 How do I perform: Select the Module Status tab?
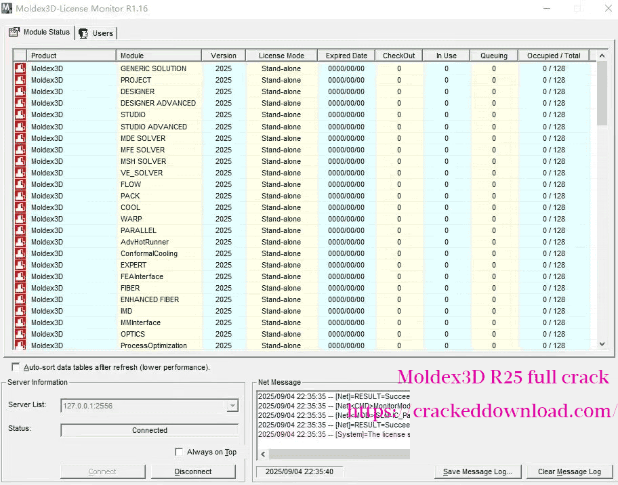click(x=39, y=32)
